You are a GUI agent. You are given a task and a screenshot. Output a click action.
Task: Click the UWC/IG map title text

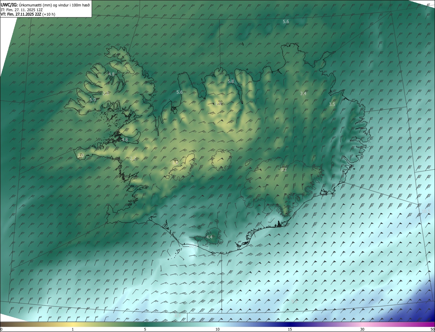point(45,5)
